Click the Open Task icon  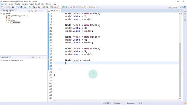[55, 7]
